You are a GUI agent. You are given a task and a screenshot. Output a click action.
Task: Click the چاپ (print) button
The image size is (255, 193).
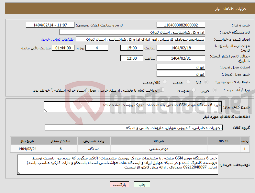point(142,184)
